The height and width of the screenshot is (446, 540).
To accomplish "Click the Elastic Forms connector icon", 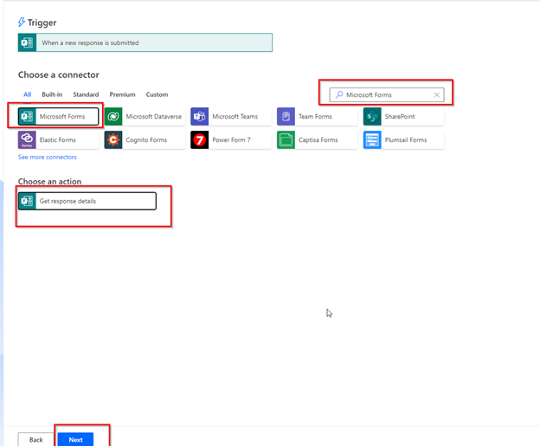I will pos(27,140).
